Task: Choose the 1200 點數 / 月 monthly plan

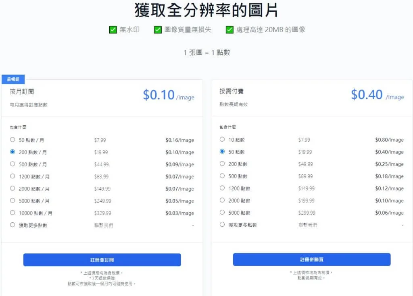Action: pyautogui.click(x=13, y=176)
